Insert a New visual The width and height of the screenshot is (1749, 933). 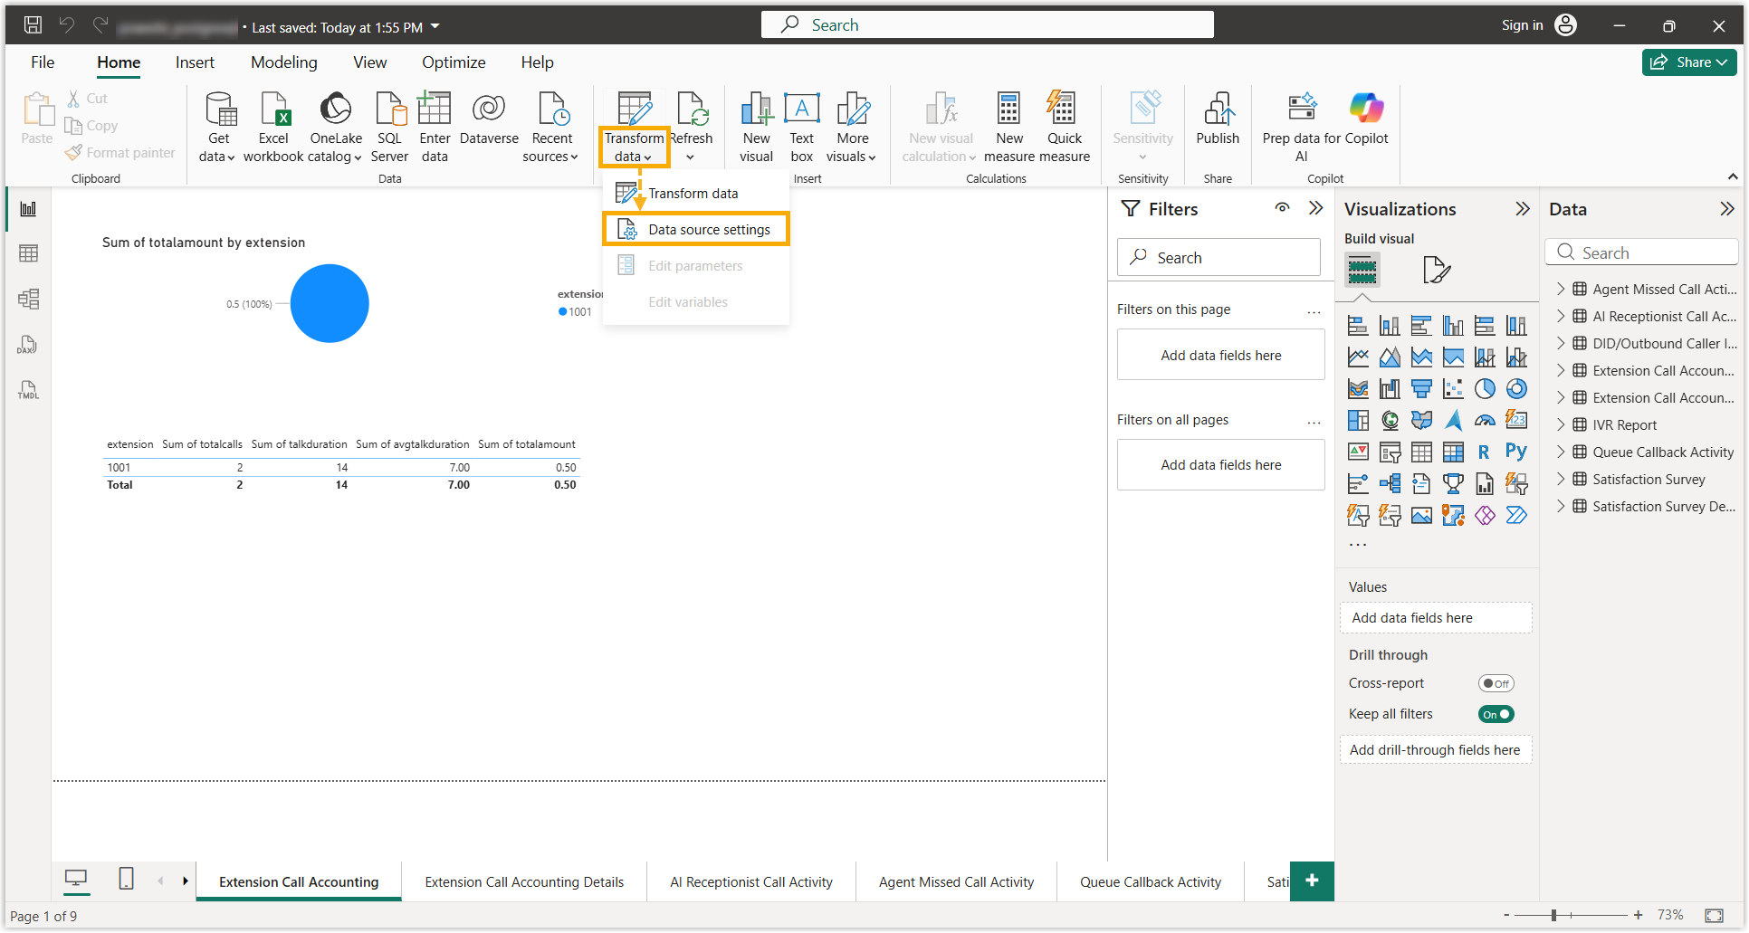[756, 127]
